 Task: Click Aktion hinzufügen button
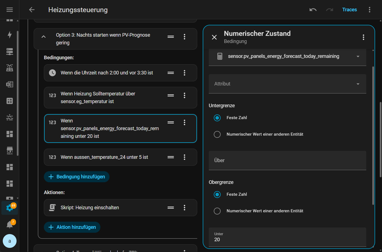[72, 227]
